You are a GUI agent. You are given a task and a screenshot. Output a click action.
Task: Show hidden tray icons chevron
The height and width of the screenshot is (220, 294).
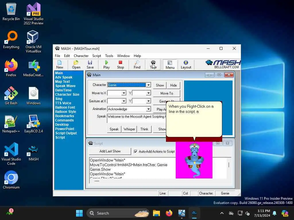(222, 213)
